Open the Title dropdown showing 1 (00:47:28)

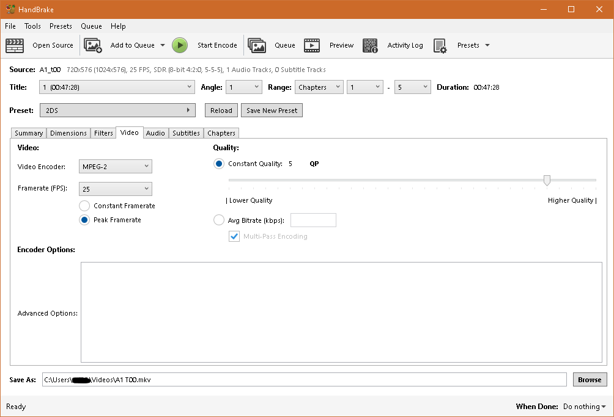point(117,87)
